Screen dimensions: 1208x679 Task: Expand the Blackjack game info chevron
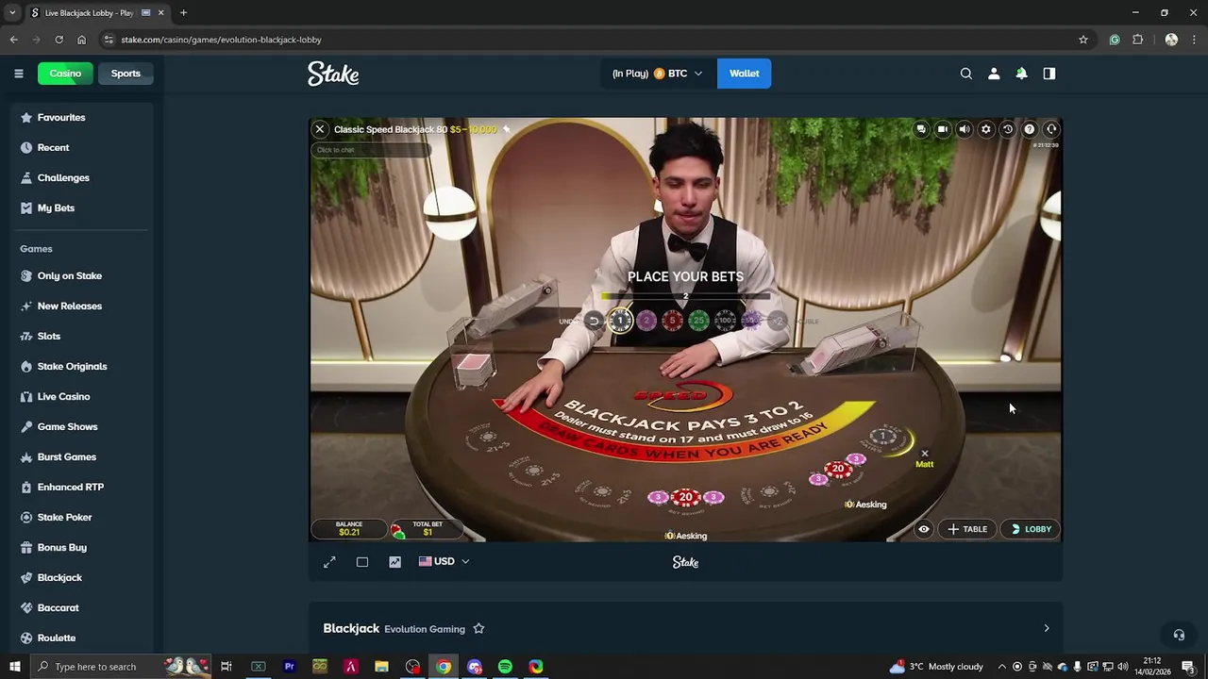[x=1046, y=628]
